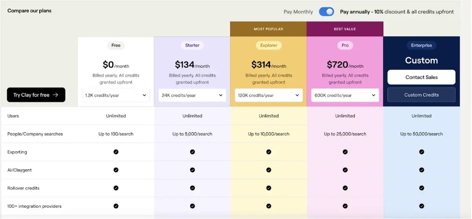Click the Custom Credits button
472x219 pixels.
click(x=421, y=95)
